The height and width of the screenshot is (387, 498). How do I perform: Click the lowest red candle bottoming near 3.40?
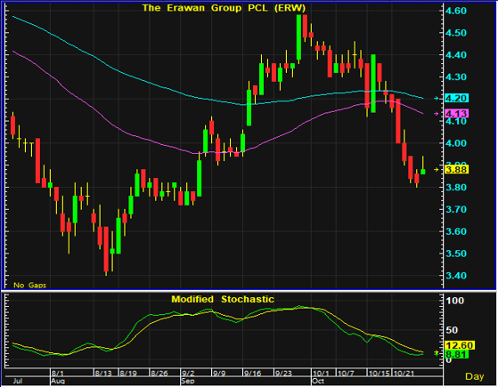[106, 249]
